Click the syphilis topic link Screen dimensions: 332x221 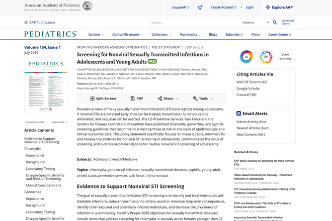194,170
